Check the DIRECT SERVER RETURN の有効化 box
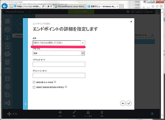This screenshot has width=165, height=120. point(34,87)
